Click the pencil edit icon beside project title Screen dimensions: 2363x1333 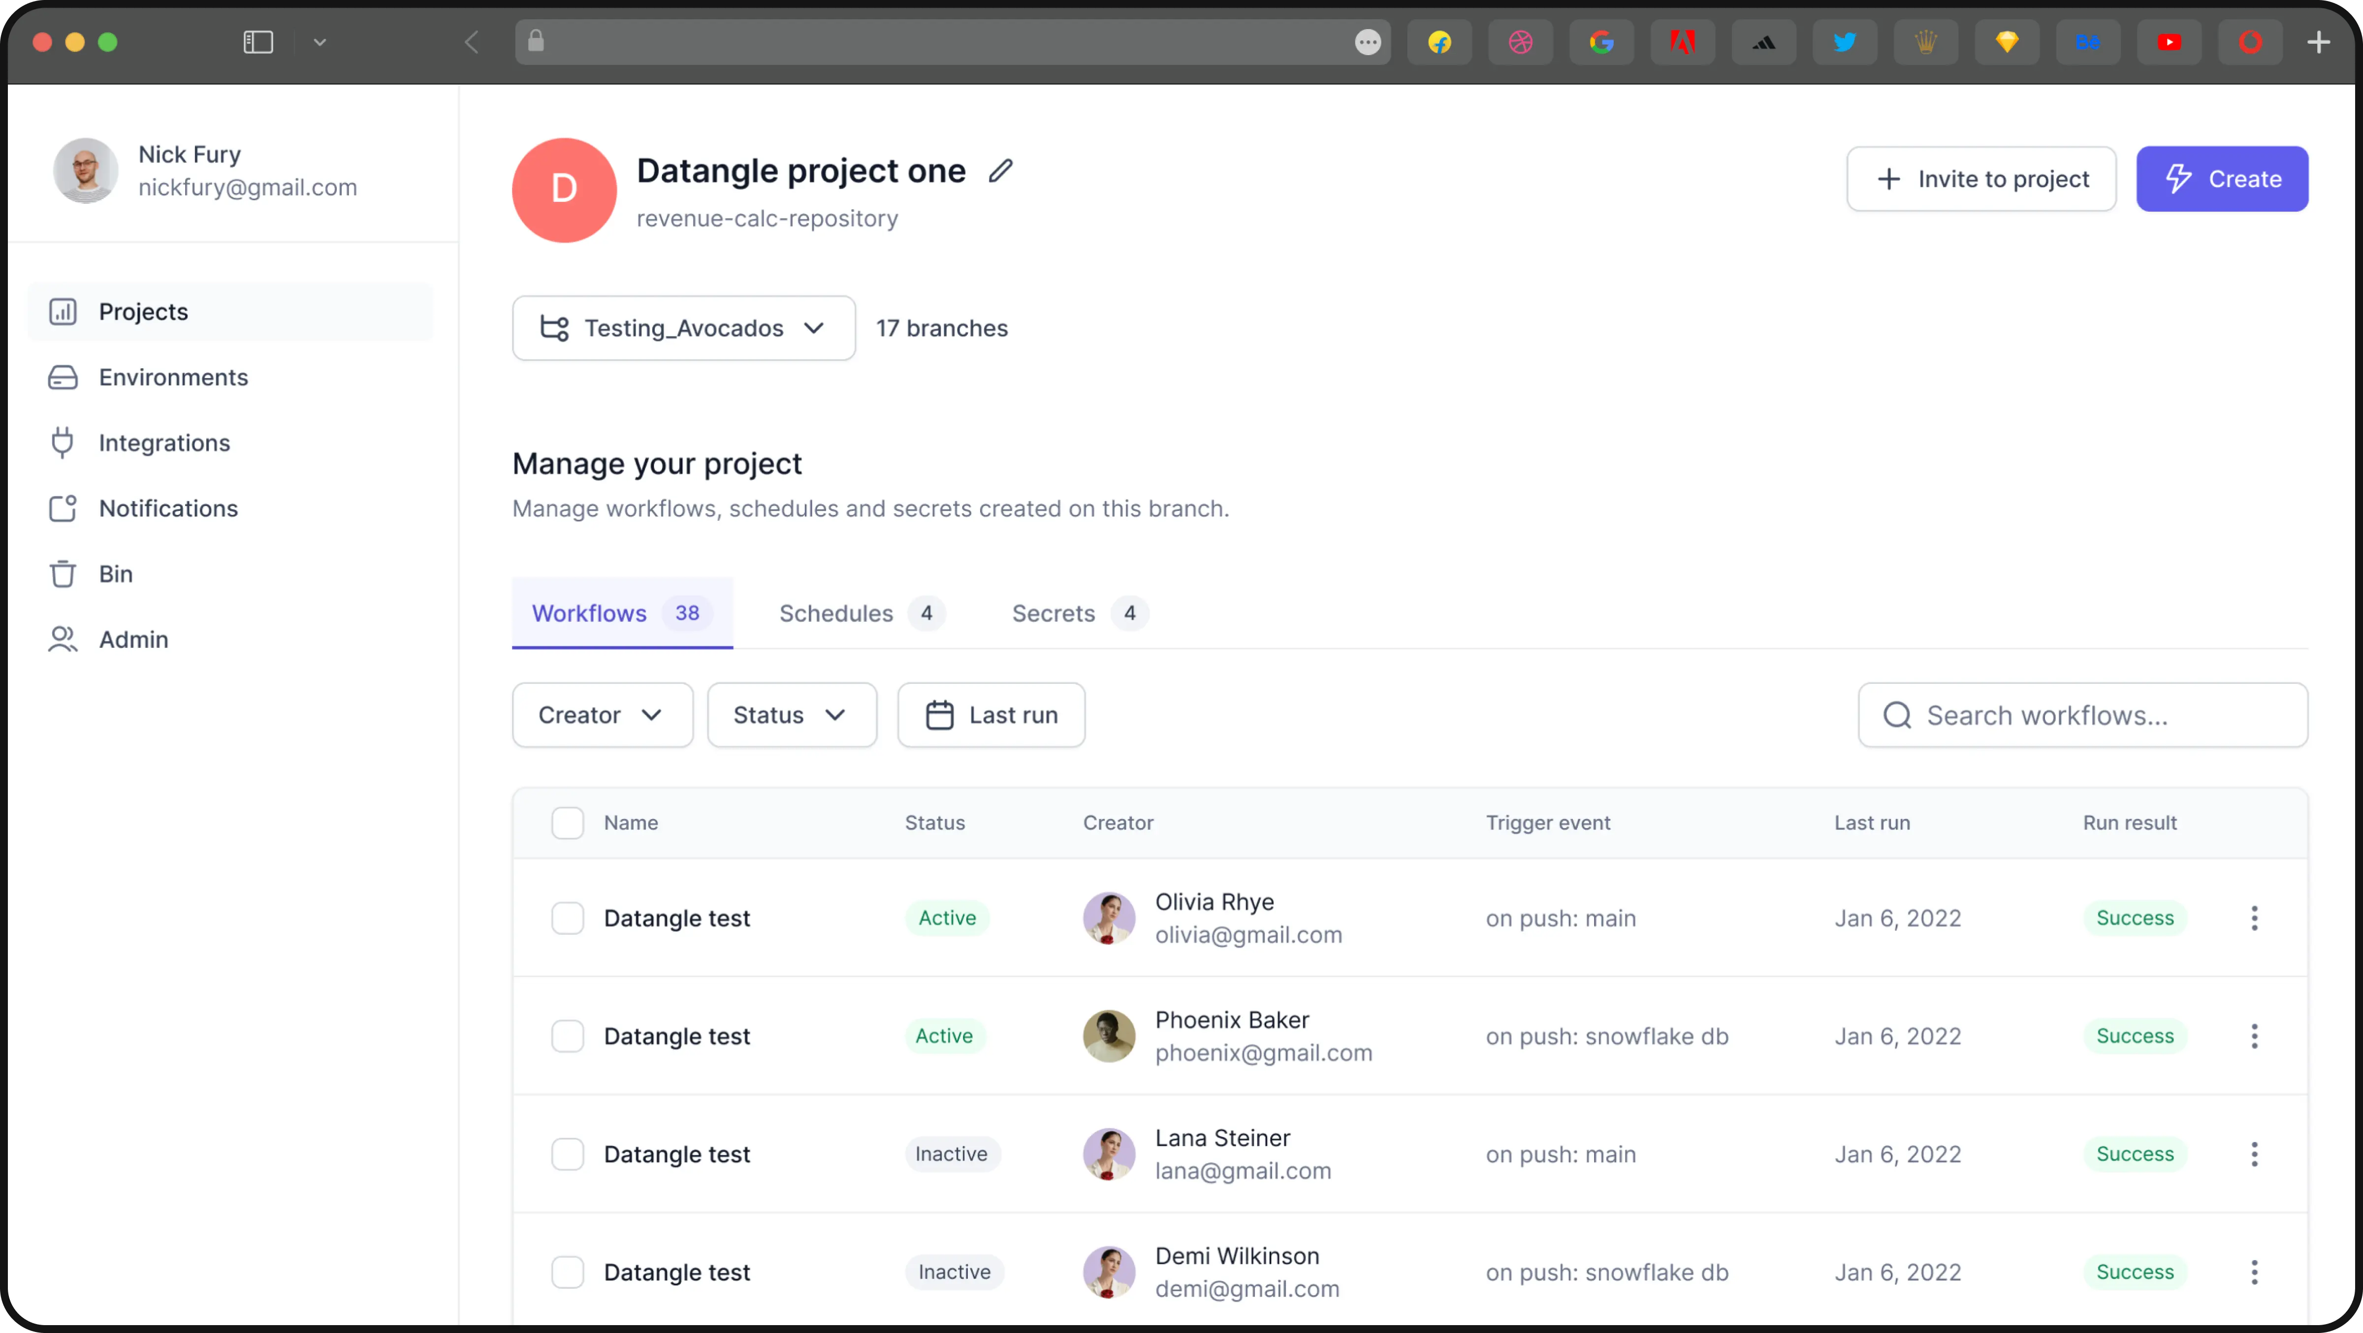[x=1000, y=171]
